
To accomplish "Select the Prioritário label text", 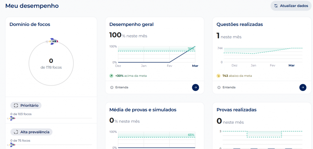I will (29, 105).
